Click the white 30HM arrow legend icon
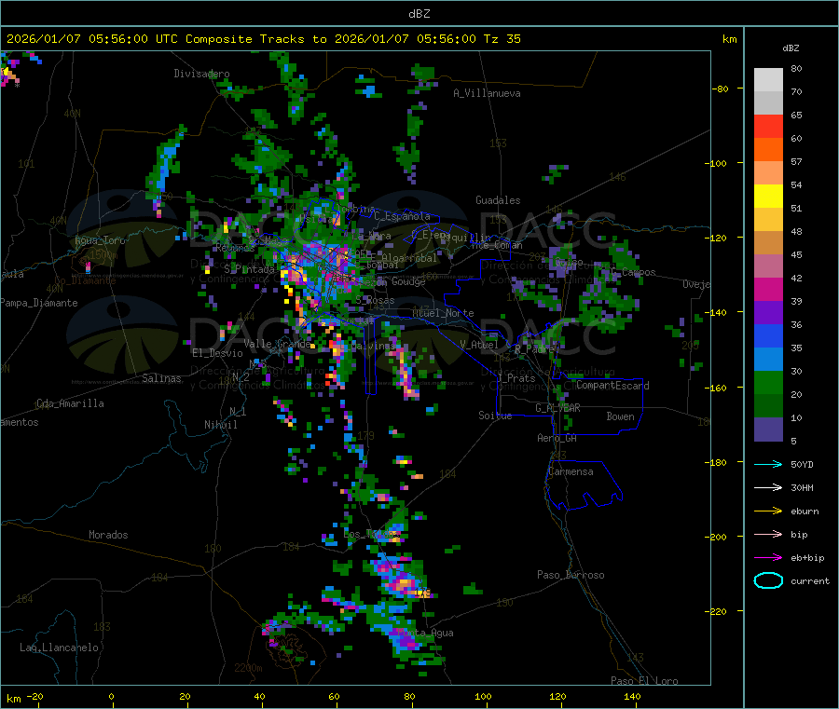This screenshot has height=709, width=839. [x=768, y=487]
